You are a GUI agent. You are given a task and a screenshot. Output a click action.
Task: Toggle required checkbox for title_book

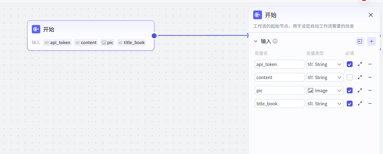[x=349, y=104]
